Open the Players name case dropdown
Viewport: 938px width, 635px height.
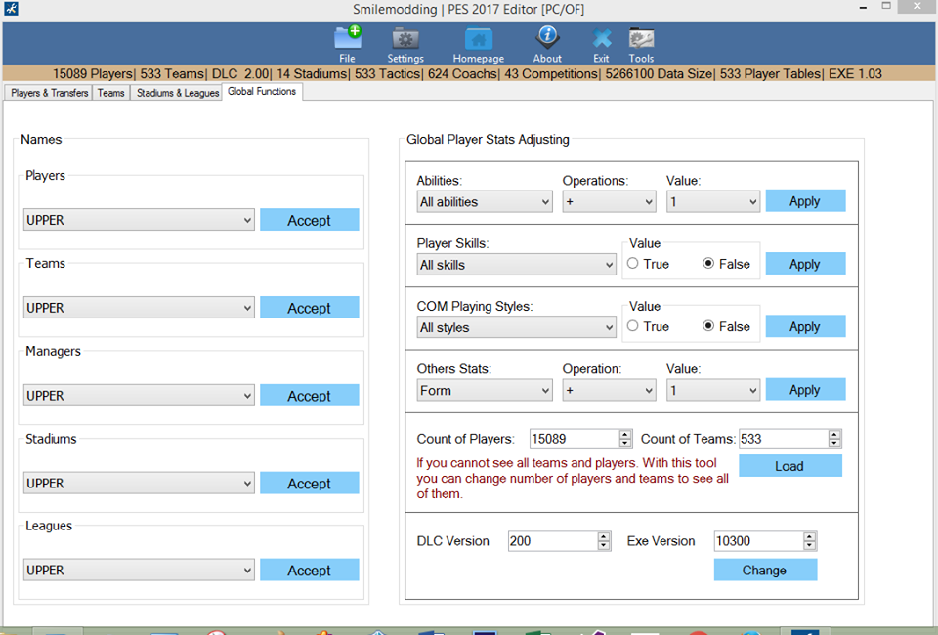(x=139, y=220)
